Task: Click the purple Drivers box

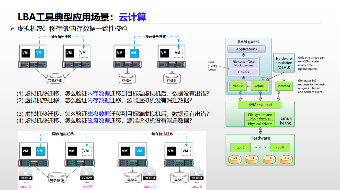Action: click(x=243, y=72)
